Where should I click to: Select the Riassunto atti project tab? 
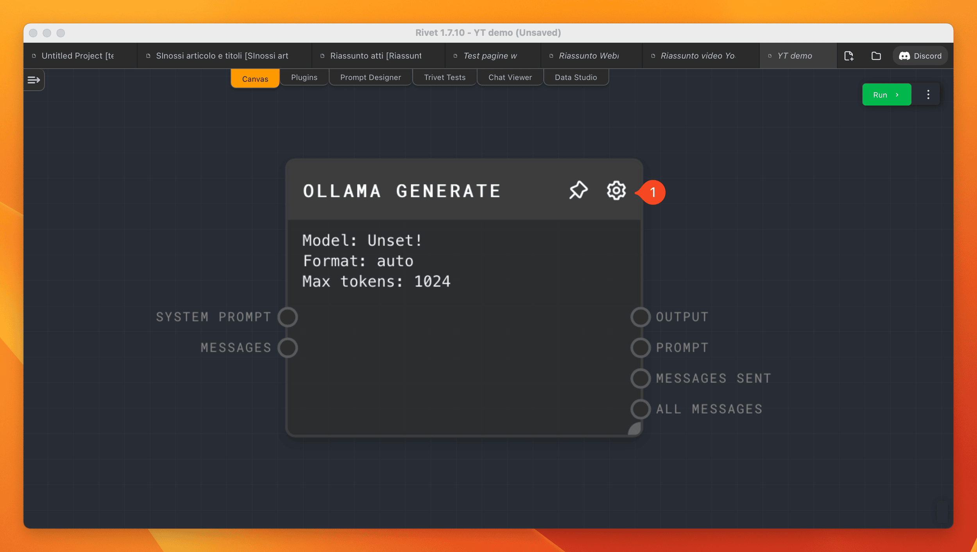pos(378,56)
